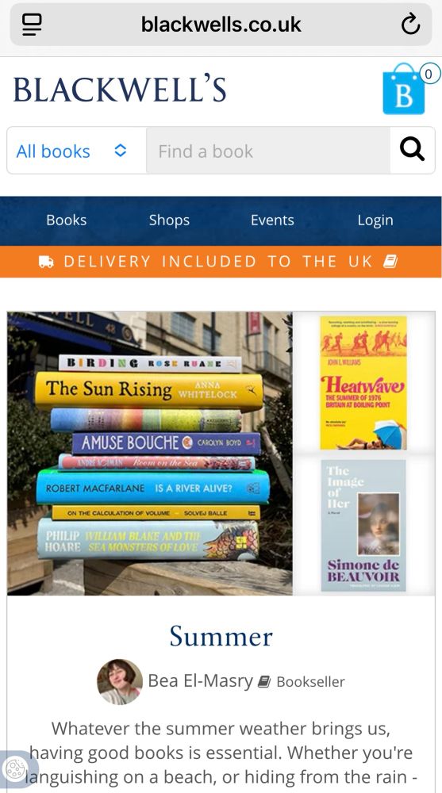
Task: Open the Shops menu item
Action: [169, 220]
